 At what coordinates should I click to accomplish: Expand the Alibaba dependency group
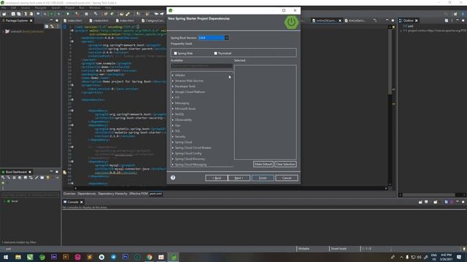(x=173, y=75)
